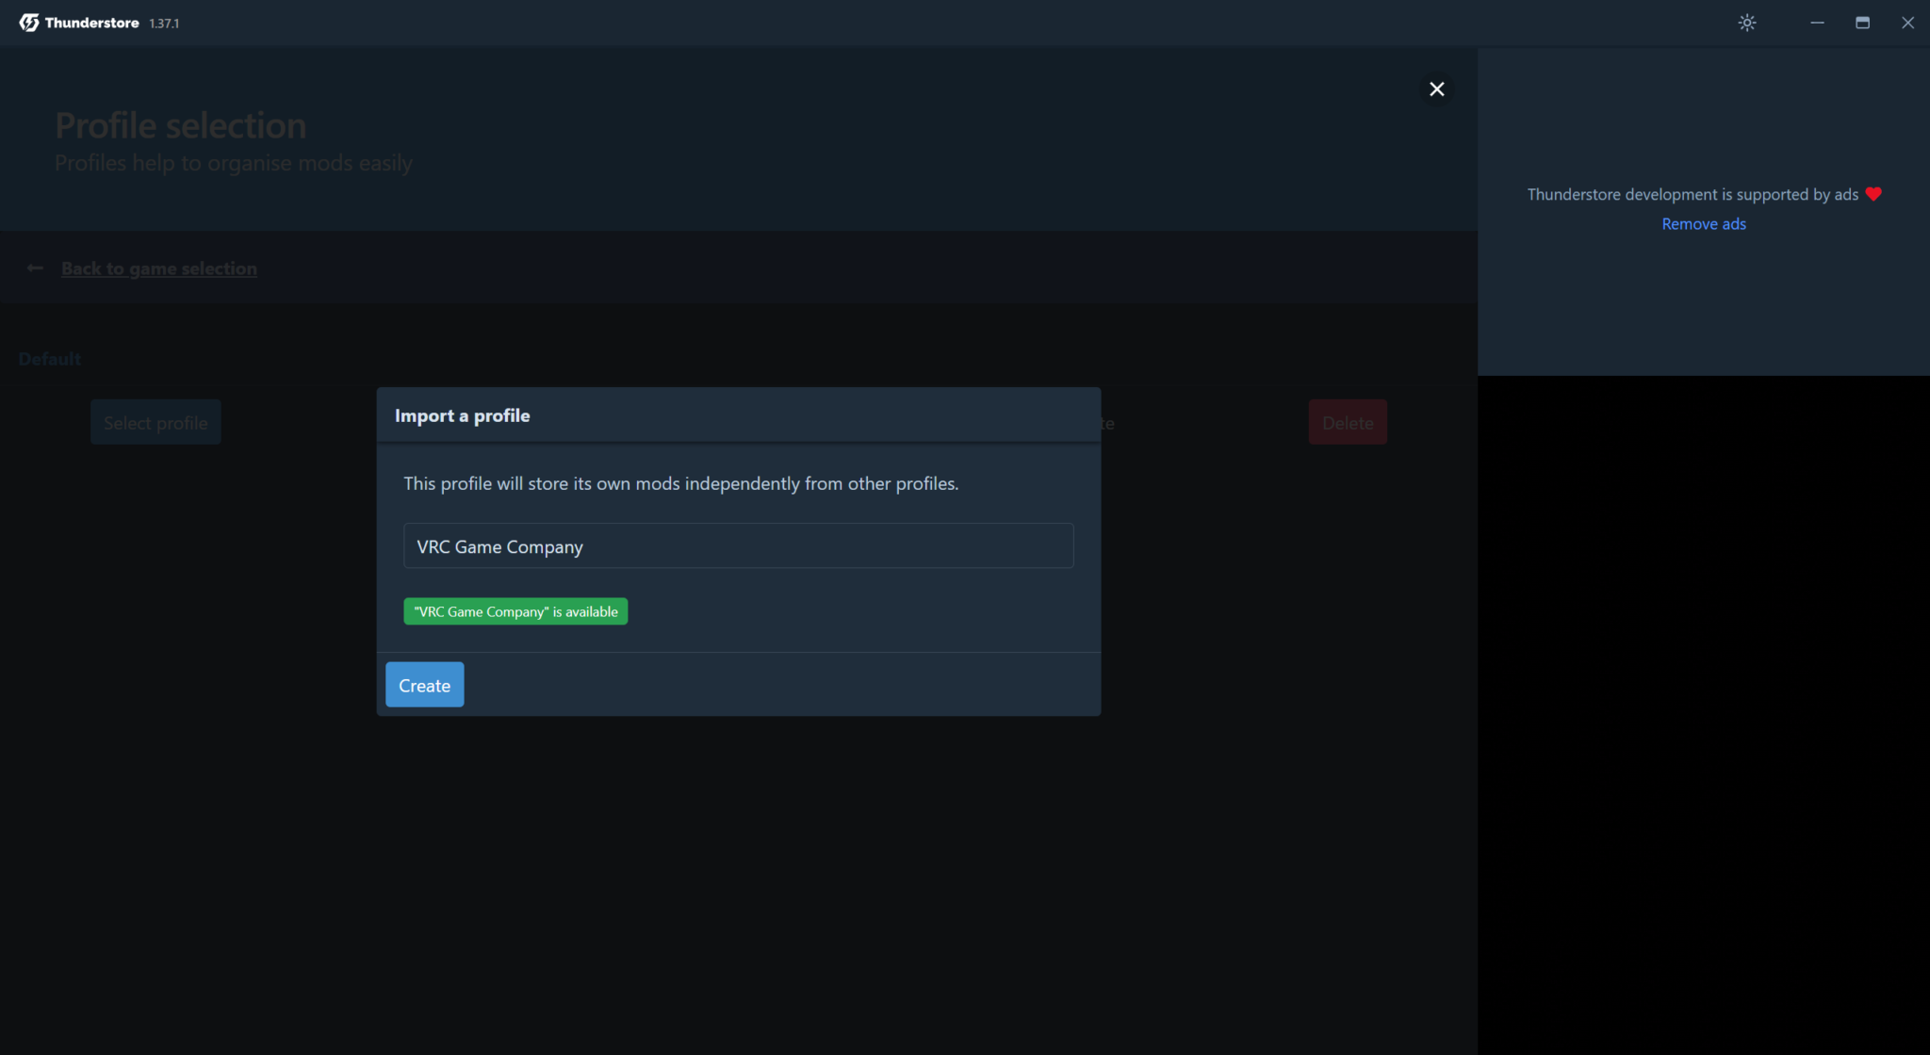
Task: Click the Profile selection heading
Action: point(180,123)
